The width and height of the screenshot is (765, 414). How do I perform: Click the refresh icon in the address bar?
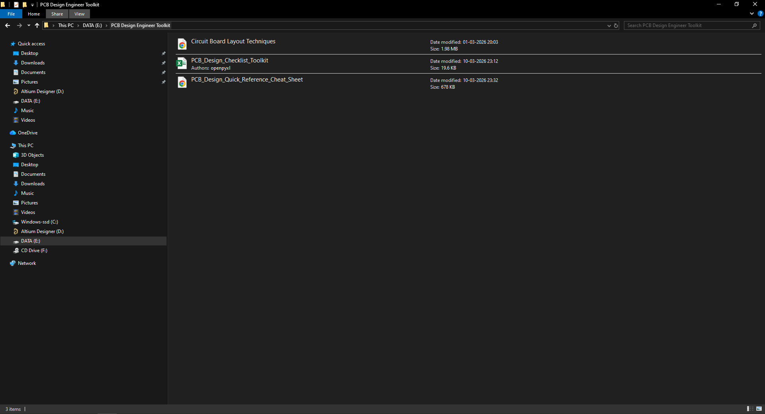(616, 25)
